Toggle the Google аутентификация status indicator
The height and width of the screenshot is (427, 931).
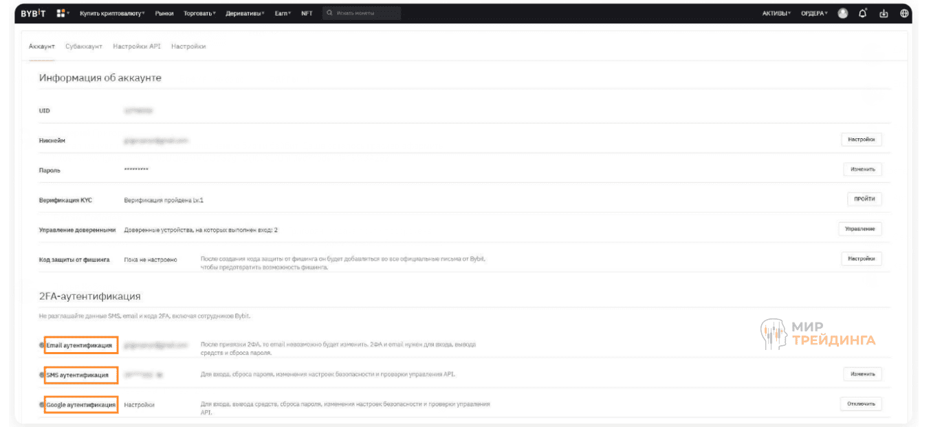point(41,405)
